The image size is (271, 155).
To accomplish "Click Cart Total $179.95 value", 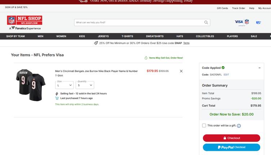I will tap(256, 105).
